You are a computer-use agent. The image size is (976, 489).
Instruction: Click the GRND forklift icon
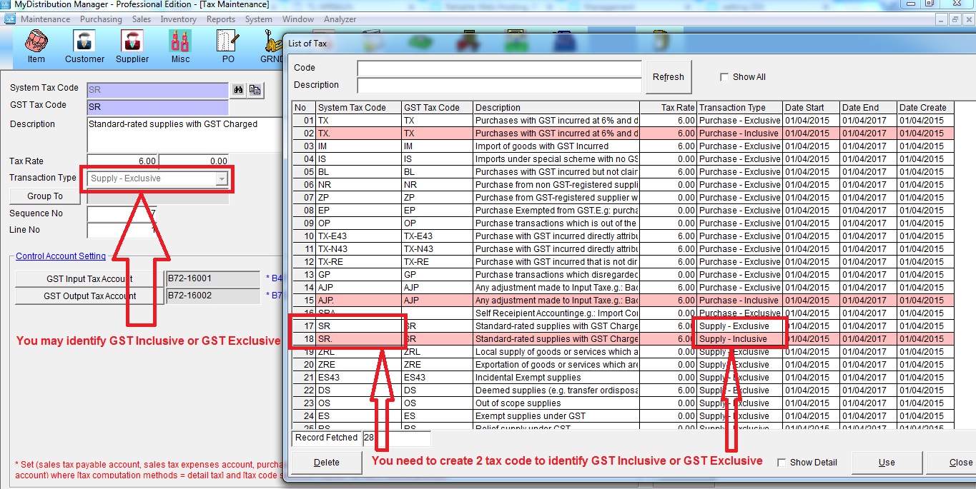pos(272,46)
